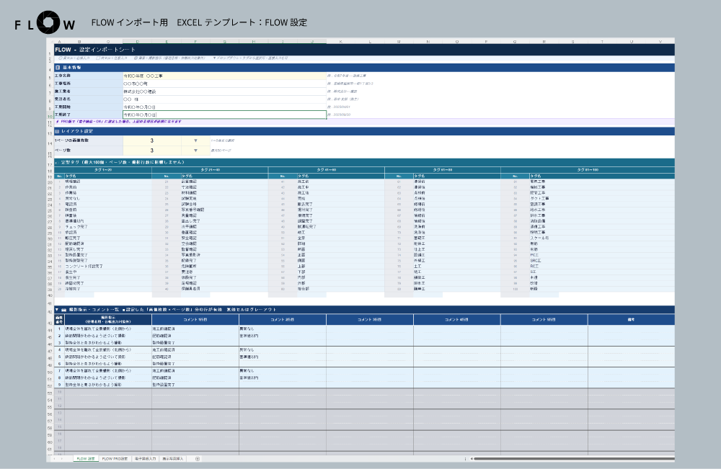This screenshot has height=469, width=721.
Task: Click the コメント 1行目 column header
Action: 195,320
